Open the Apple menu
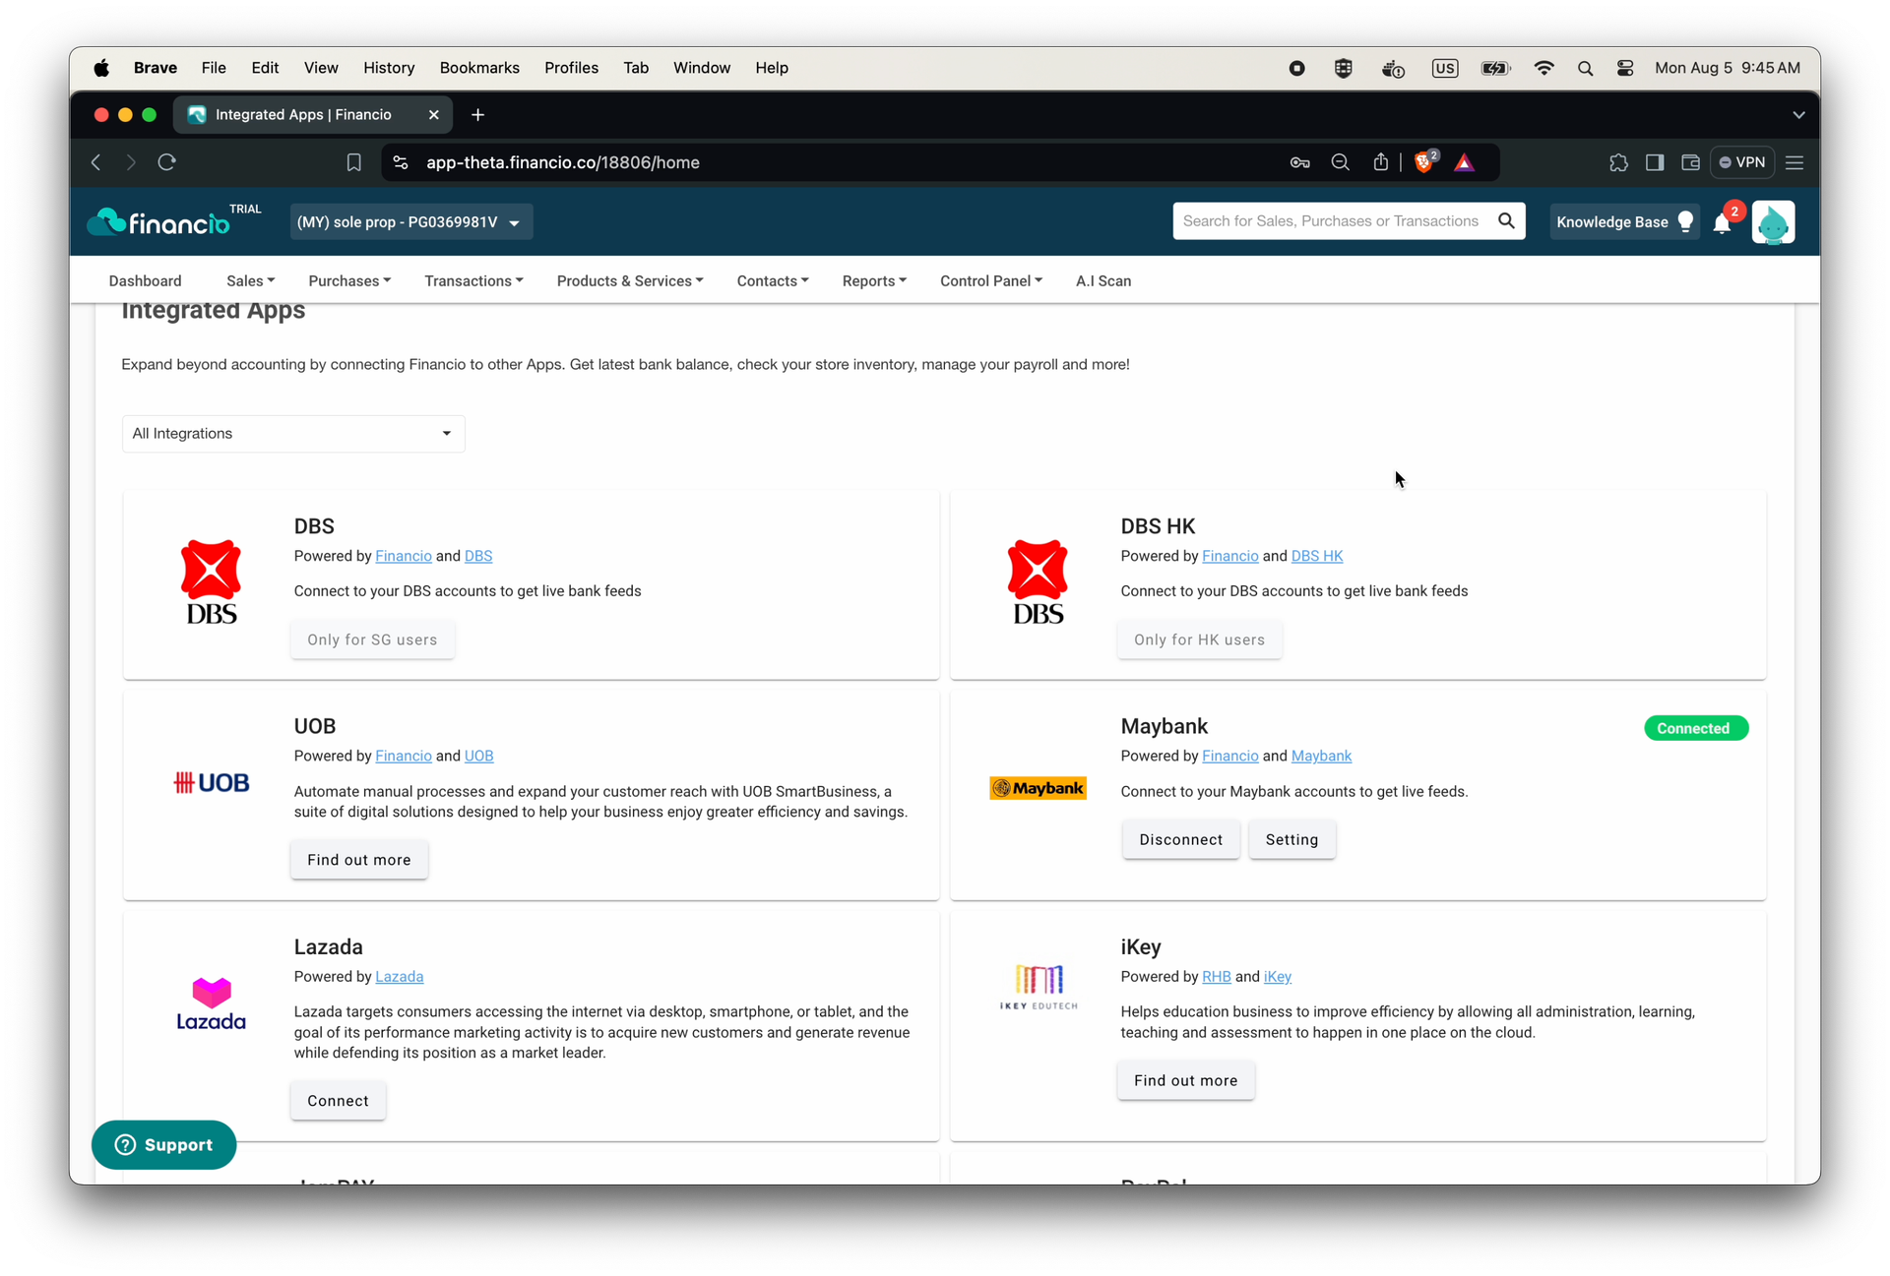Viewport: 1890px width, 1276px height. coord(101,68)
